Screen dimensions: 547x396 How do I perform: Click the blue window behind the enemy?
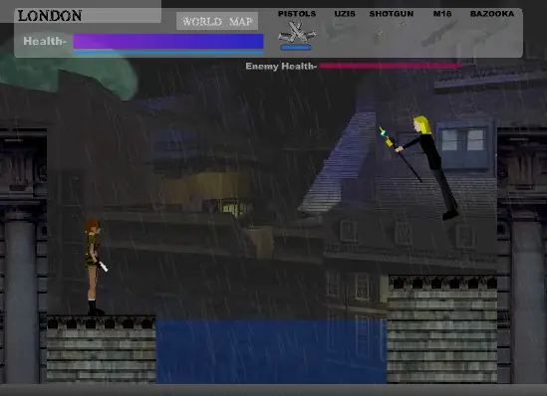(x=463, y=144)
